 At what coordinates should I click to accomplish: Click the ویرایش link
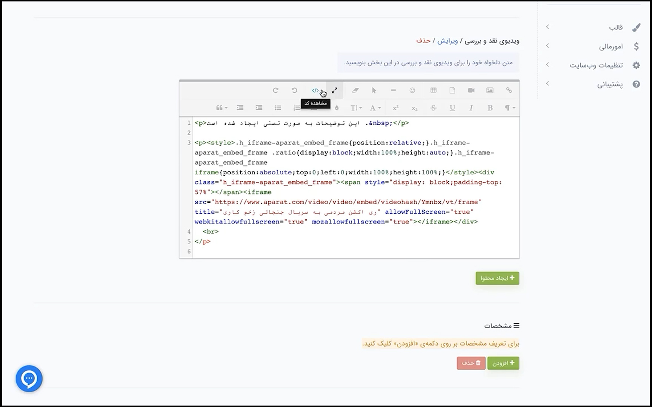[447, 41]
